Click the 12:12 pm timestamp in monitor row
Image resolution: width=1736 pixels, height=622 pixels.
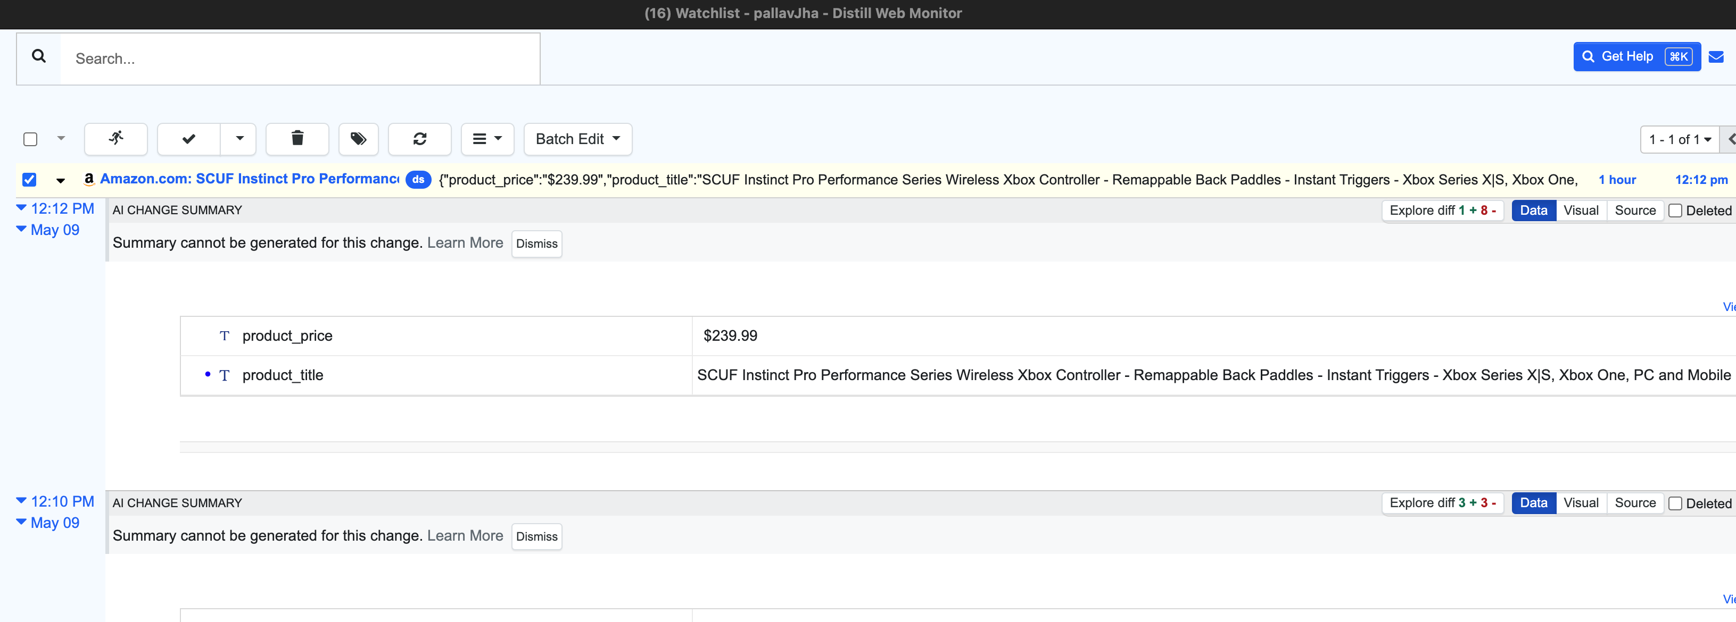click(1701, 180)
